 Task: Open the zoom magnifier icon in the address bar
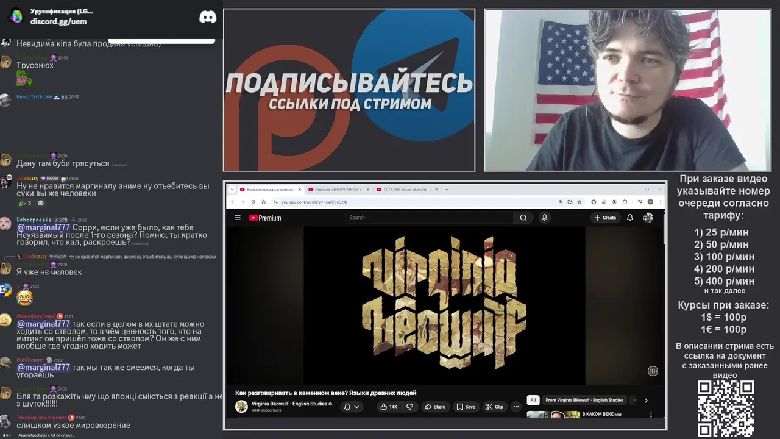click(561, 202)
